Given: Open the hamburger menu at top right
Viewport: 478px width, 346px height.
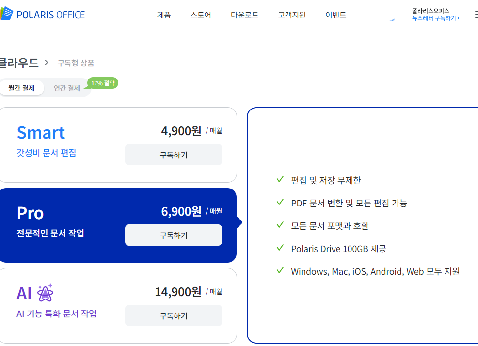Looking at the screenshot, I should click(x=476, y=15).
